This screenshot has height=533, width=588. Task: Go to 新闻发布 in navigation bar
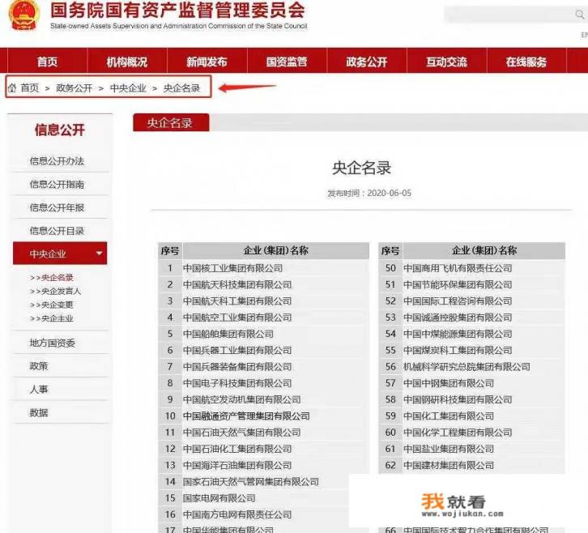point(207,62)
